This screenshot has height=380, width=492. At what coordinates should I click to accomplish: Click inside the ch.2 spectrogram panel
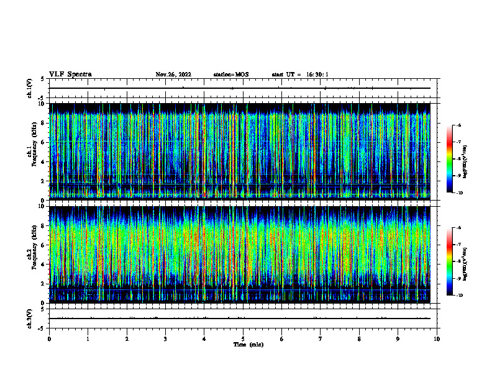point(239,255)
